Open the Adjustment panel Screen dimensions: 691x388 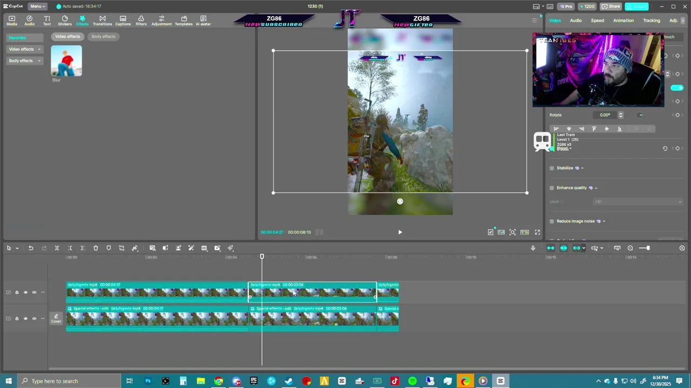pos(161,20)
